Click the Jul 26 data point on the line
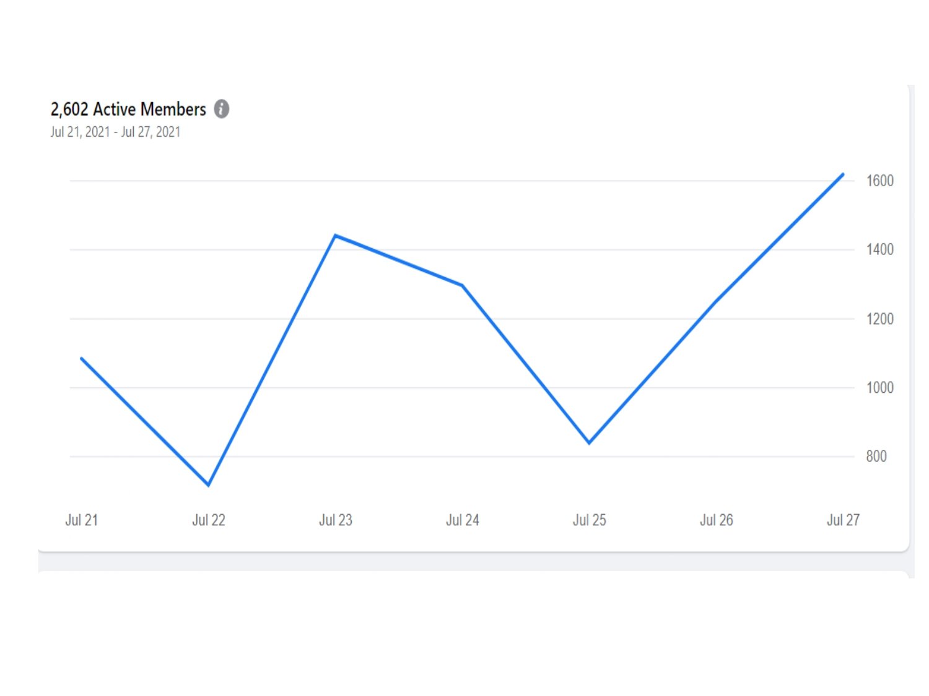This screenshot has height=696, width=929. click(716, 301)
